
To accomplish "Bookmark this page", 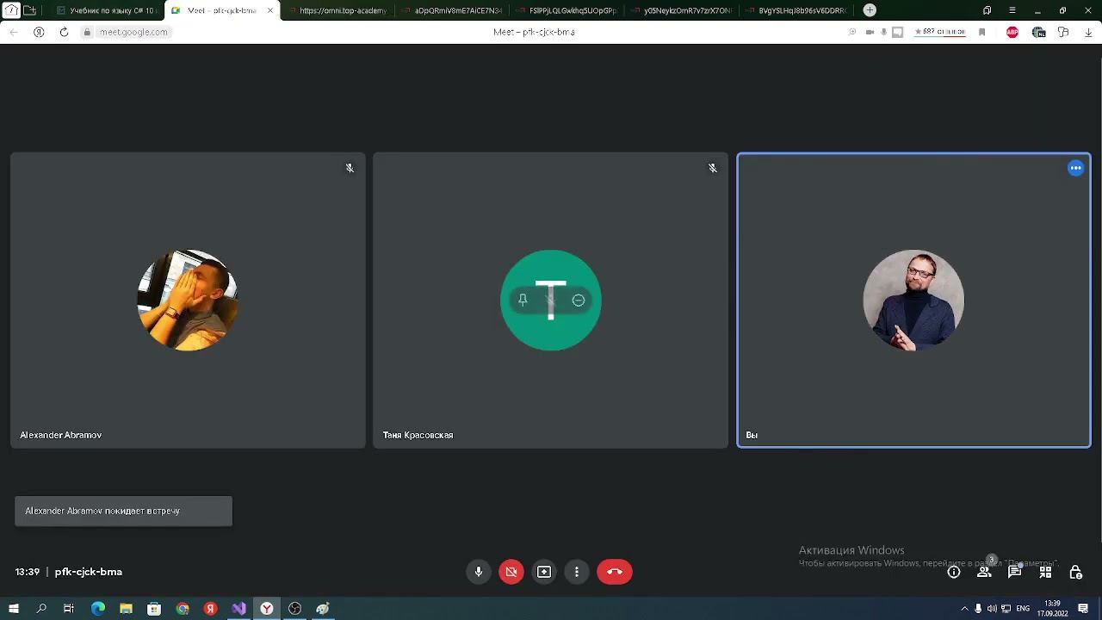I will pyautogui.click(x=981, y=32).
